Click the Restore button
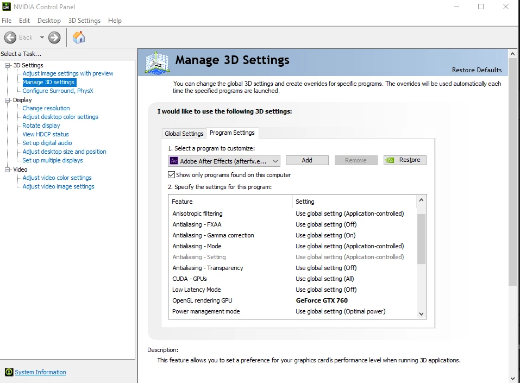 (405, 160)
